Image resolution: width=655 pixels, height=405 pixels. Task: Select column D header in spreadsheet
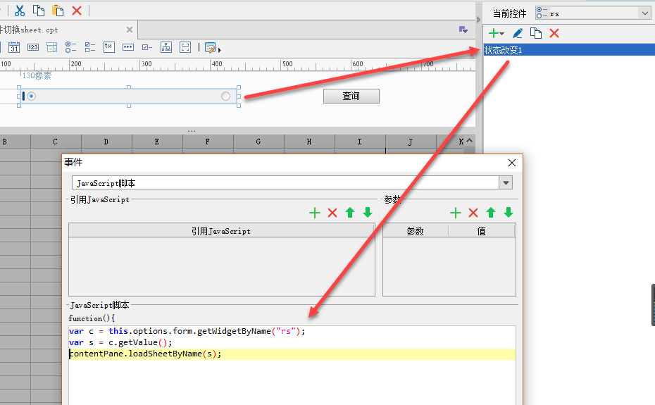click(x=106, y=142)
